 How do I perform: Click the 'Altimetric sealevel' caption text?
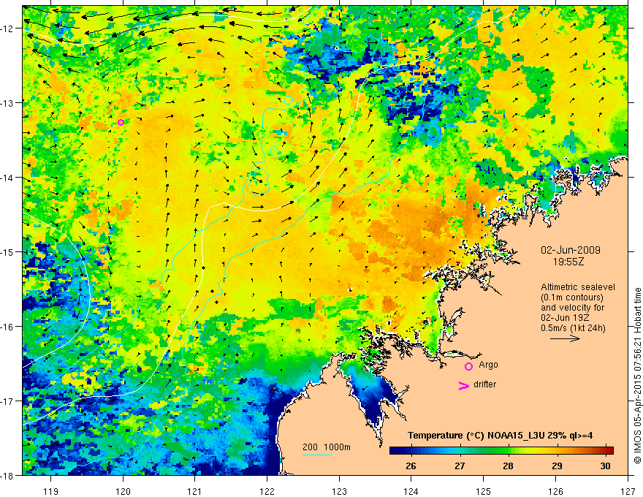tap(578, 287)
